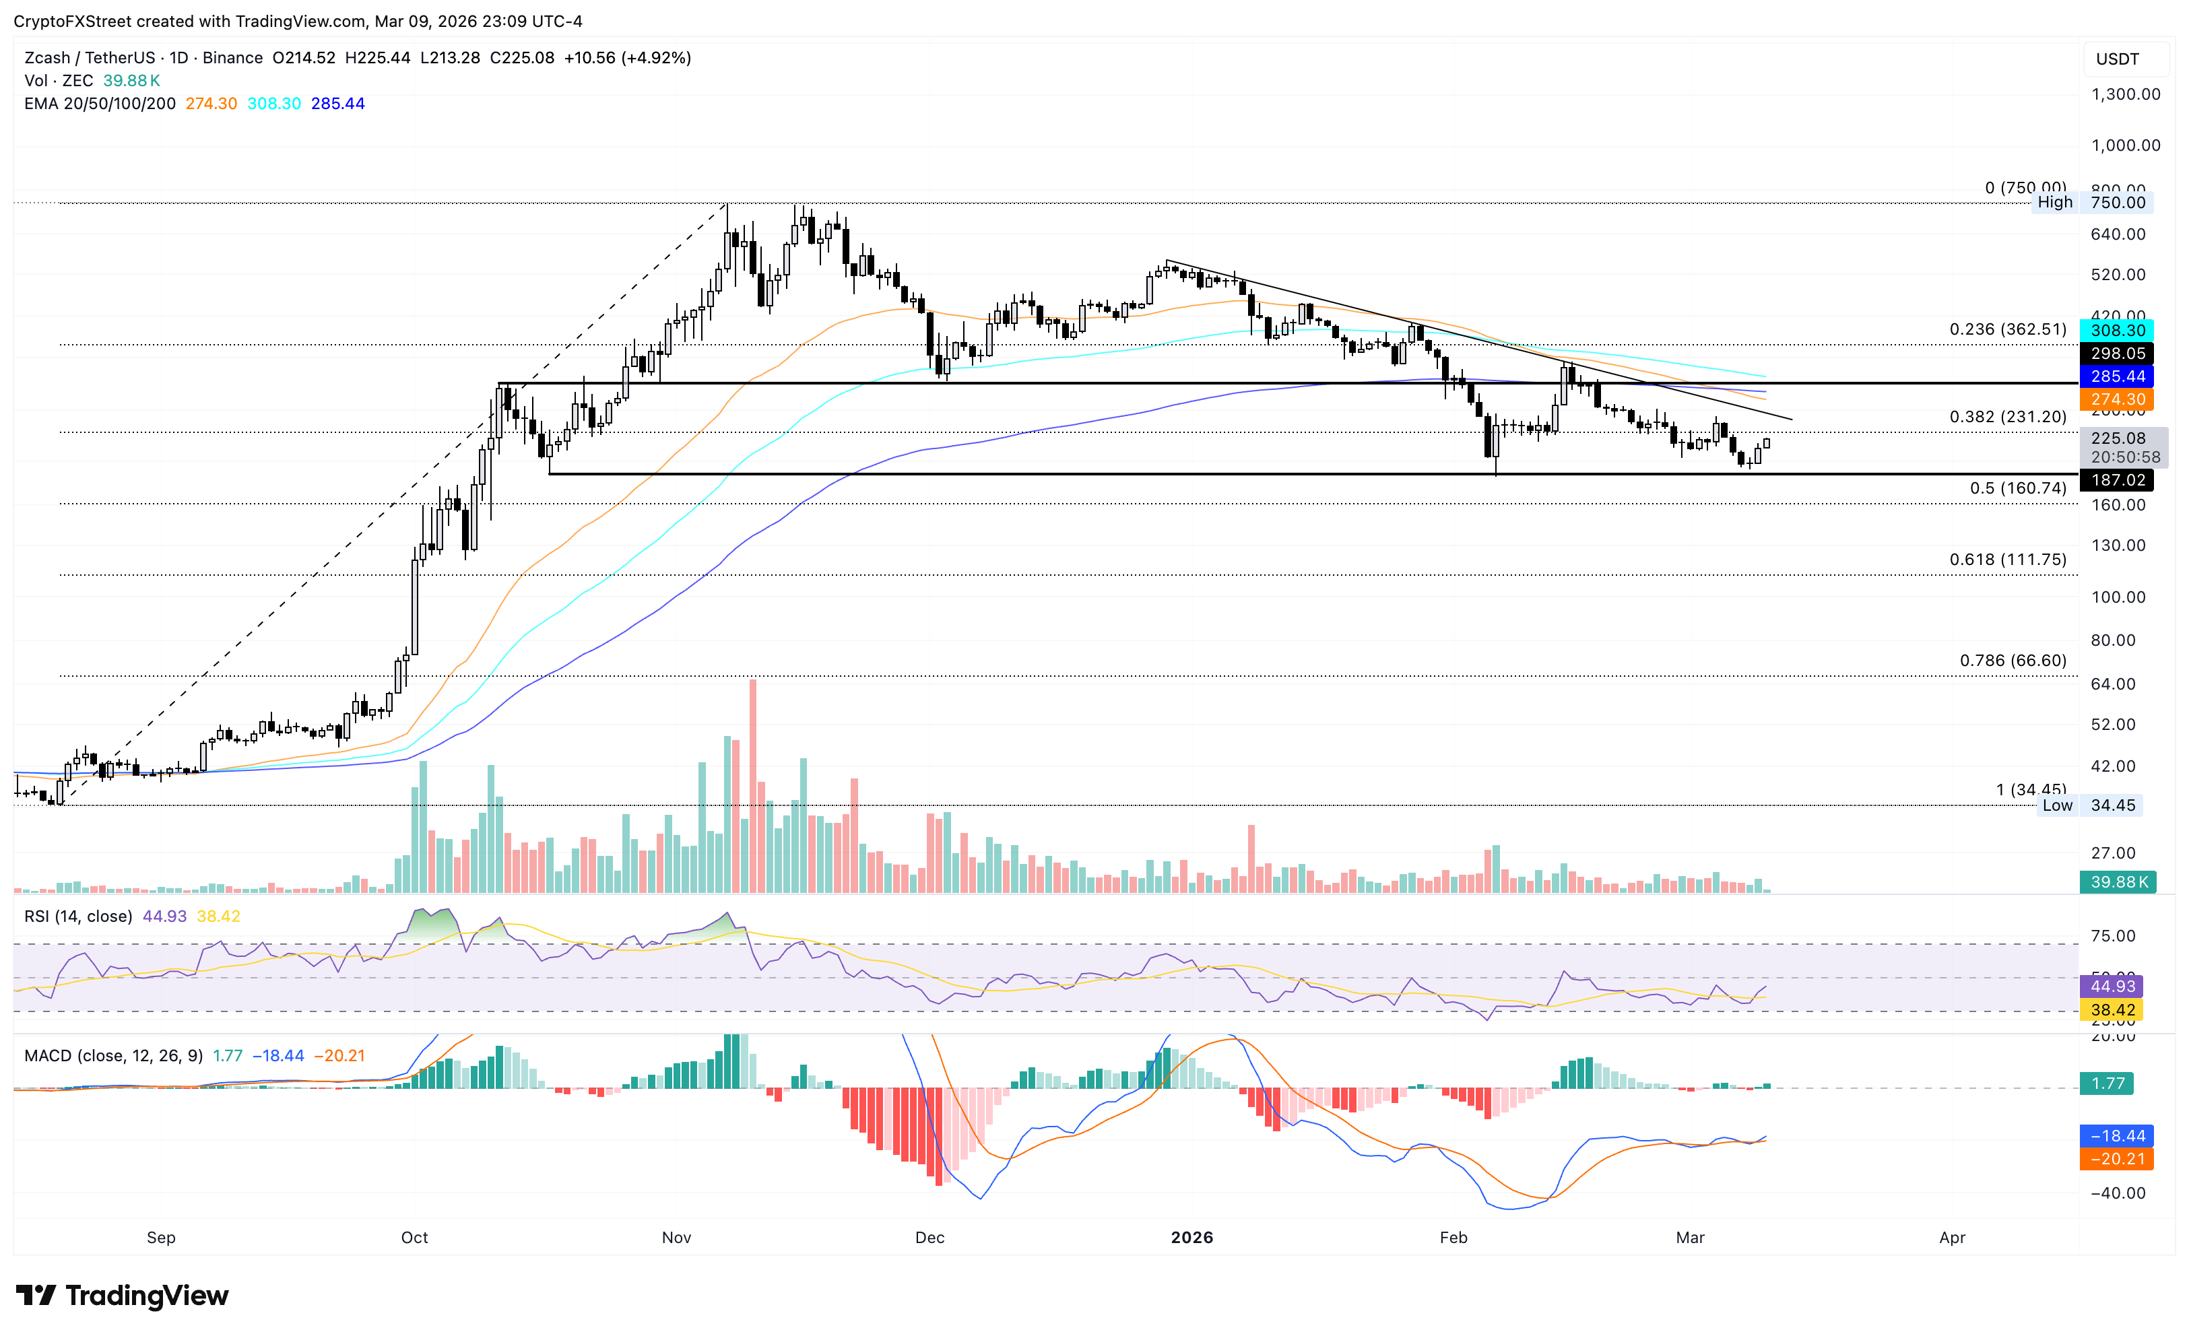Click the 2026 label on time axis

1191,1238
